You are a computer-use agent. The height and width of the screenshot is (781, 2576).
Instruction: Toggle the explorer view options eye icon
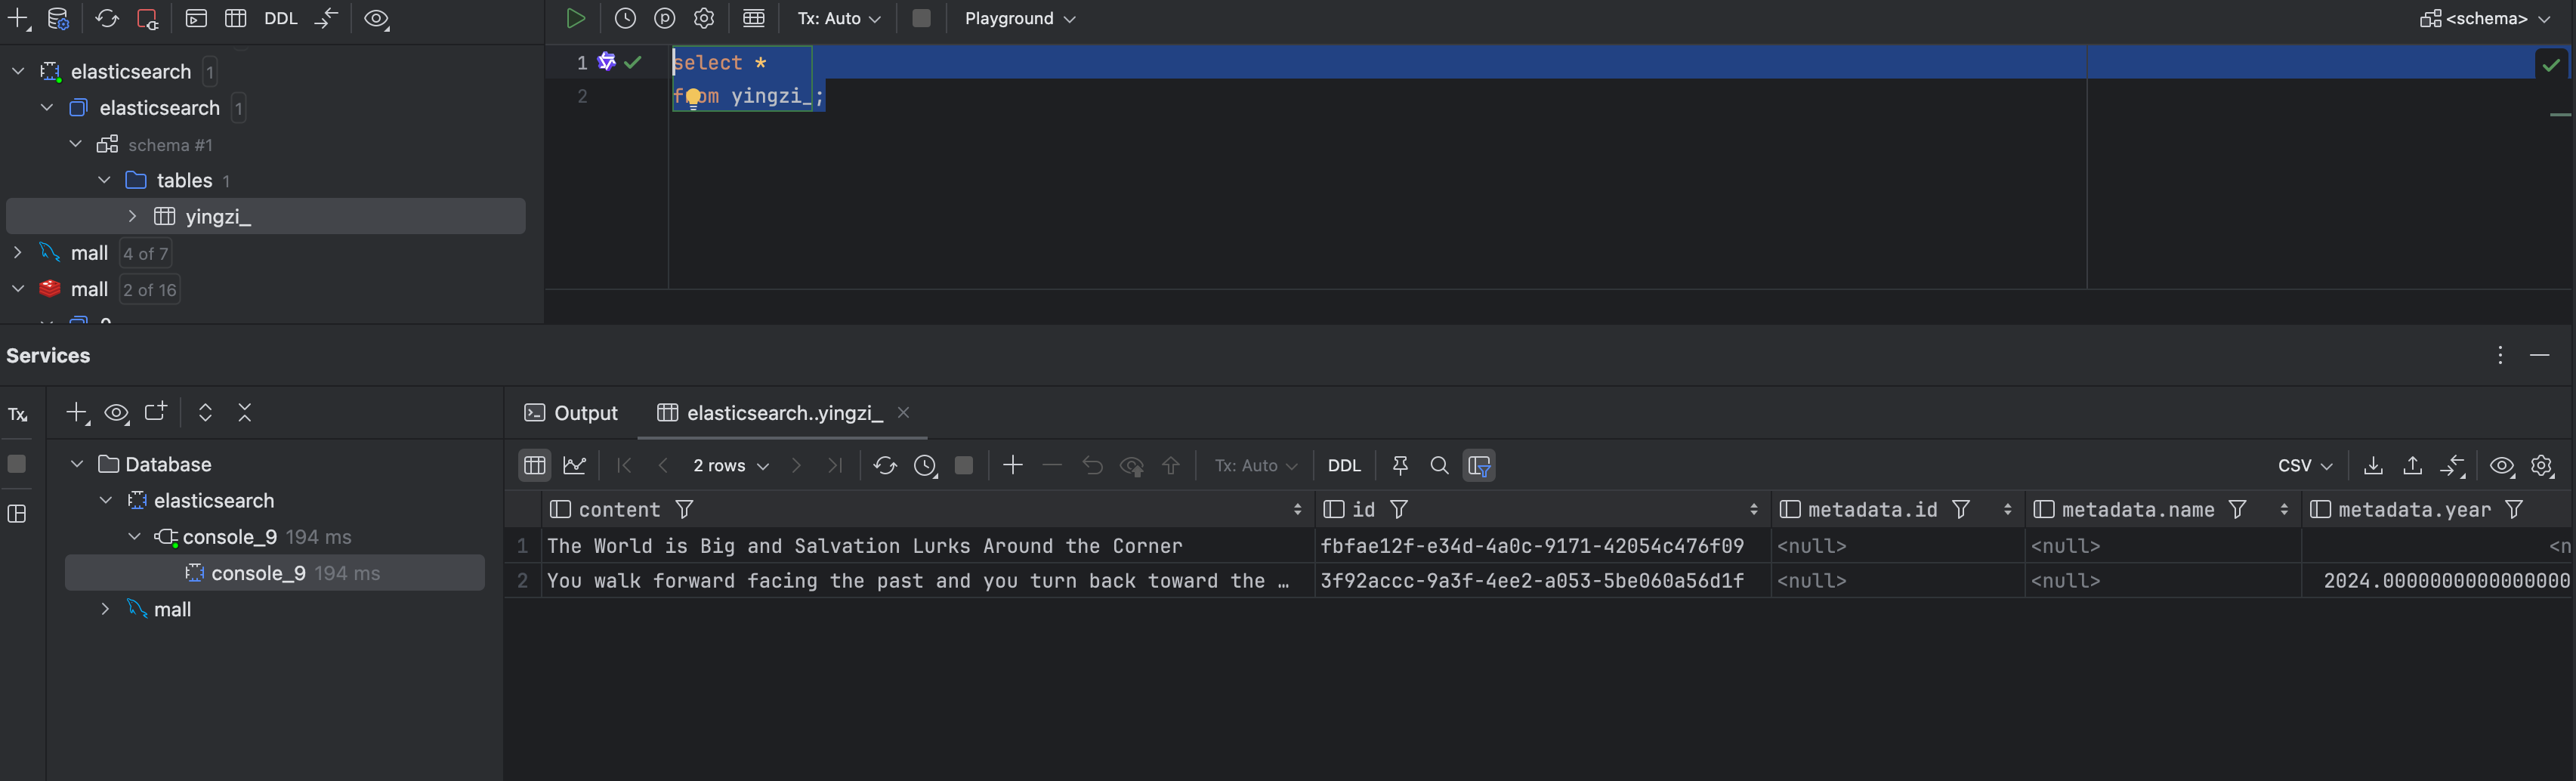pyautogui.click(x=376, y=18)
